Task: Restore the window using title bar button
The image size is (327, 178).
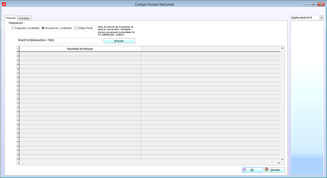Action: 313,4
